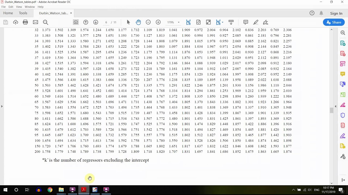This screenshot has height=195, width=348.
Task: Open File Explorer from taskbar
Action: [x=61, y=190]
